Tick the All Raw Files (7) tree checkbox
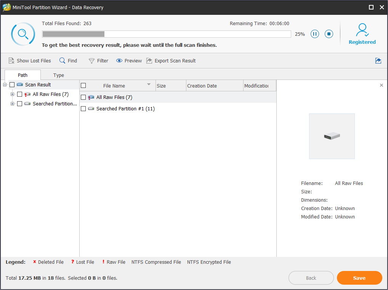The width and height of the screenshot is (388, 290). [x=19, y=94]
